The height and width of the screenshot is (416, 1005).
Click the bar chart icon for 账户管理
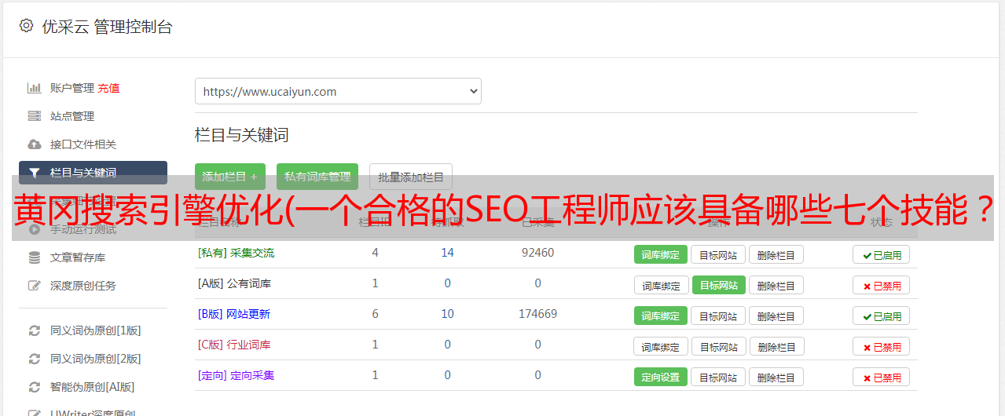click(x=34, y=88)
